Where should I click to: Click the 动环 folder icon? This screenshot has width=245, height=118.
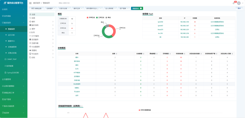[30, 57]
